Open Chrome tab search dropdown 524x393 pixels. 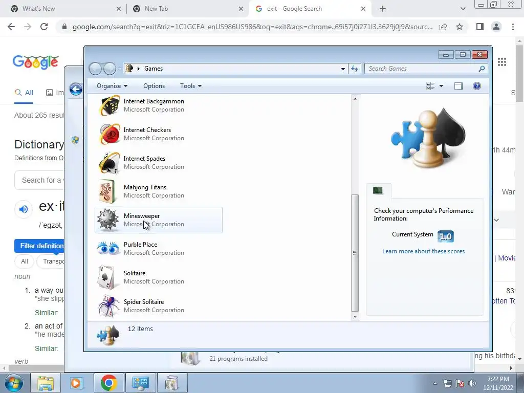coord(463,9)
